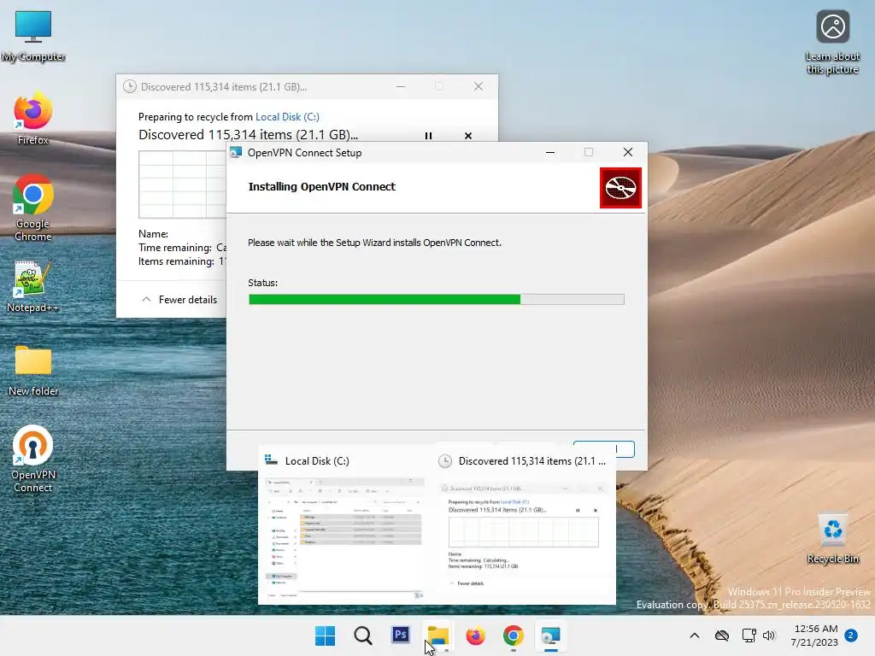This screenshot has height=656, width=875.
Task: Open Photoshop from the taskbar
Action: pyautogui.click(x=400, y=635)
